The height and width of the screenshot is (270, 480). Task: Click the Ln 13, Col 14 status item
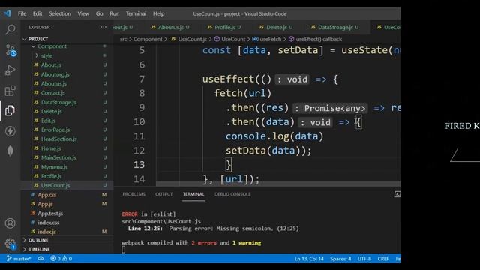click(309, 259)
